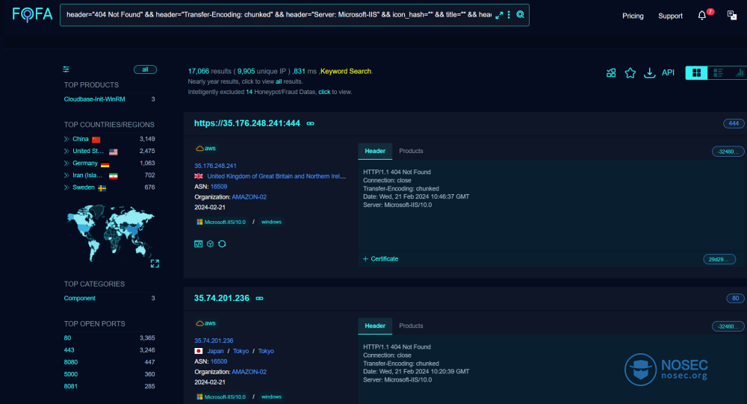Open website source code icon for 35.176.248.241
This screenshot has width=747, height=404.
point(199,244)
